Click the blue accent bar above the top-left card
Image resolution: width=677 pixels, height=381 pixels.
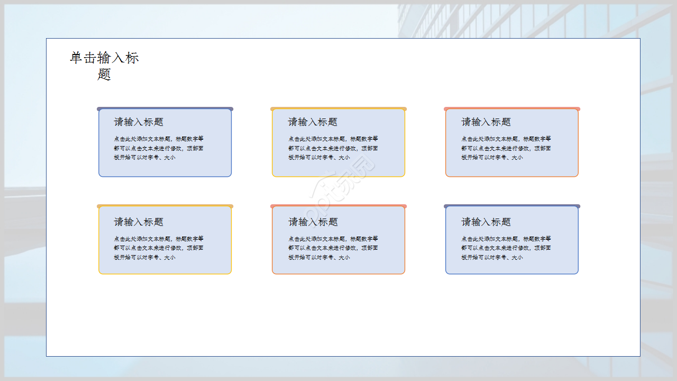165,107
